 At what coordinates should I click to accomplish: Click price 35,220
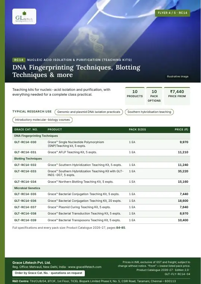tap(183, 172)
